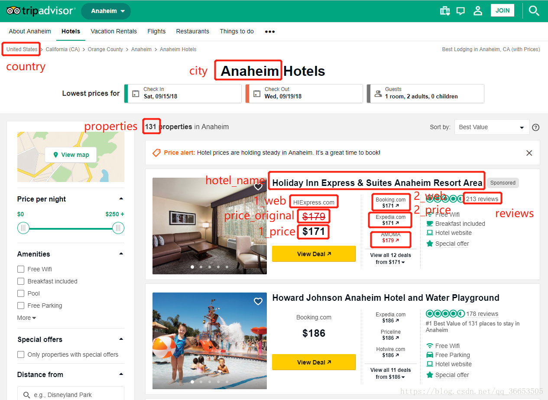Click the Guests selection field

point(425,94)
